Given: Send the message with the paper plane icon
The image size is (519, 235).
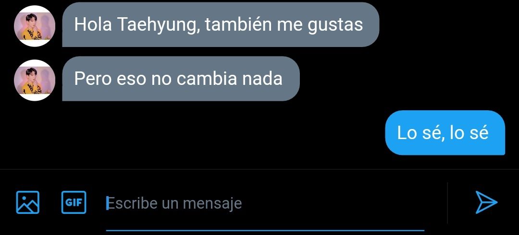Looking at the screenshot, I should [486, 202].
